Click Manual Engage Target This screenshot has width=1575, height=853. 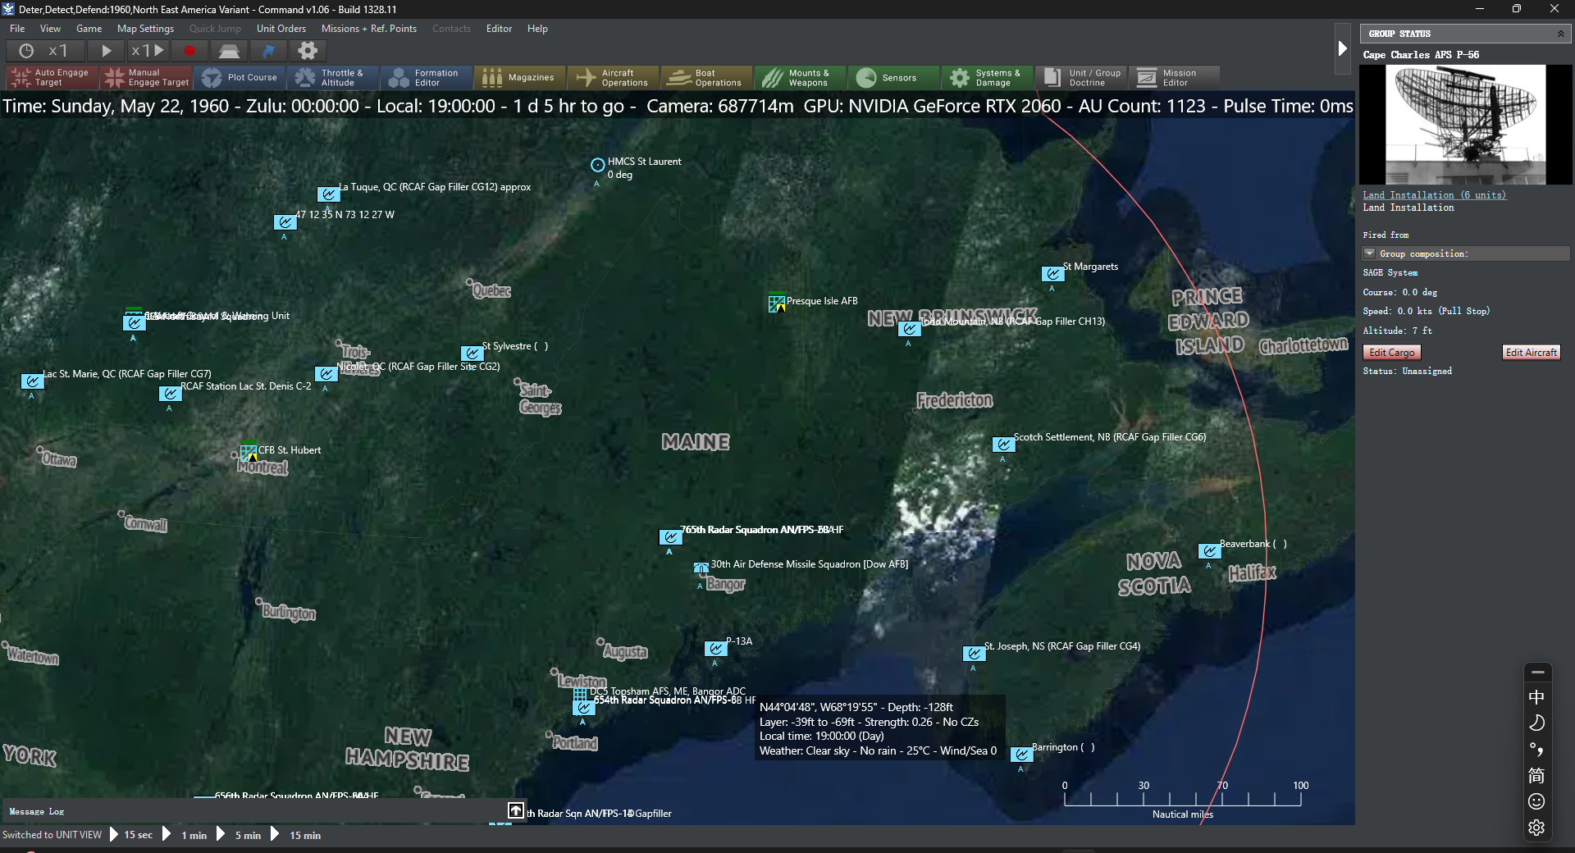click(146, 77)
